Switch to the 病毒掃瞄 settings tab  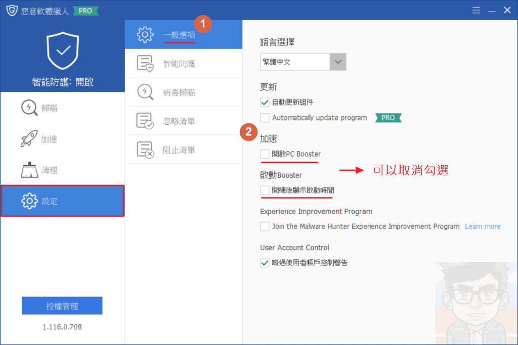point(184,92)
